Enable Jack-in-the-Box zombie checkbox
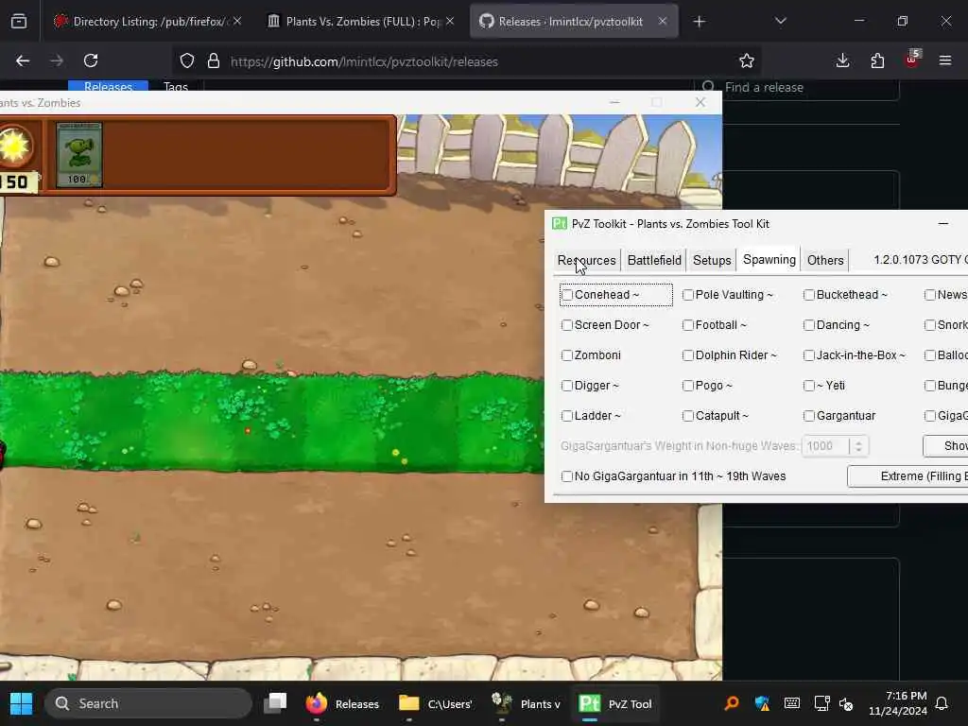This screenshot has height=726, width=968. 809,355
